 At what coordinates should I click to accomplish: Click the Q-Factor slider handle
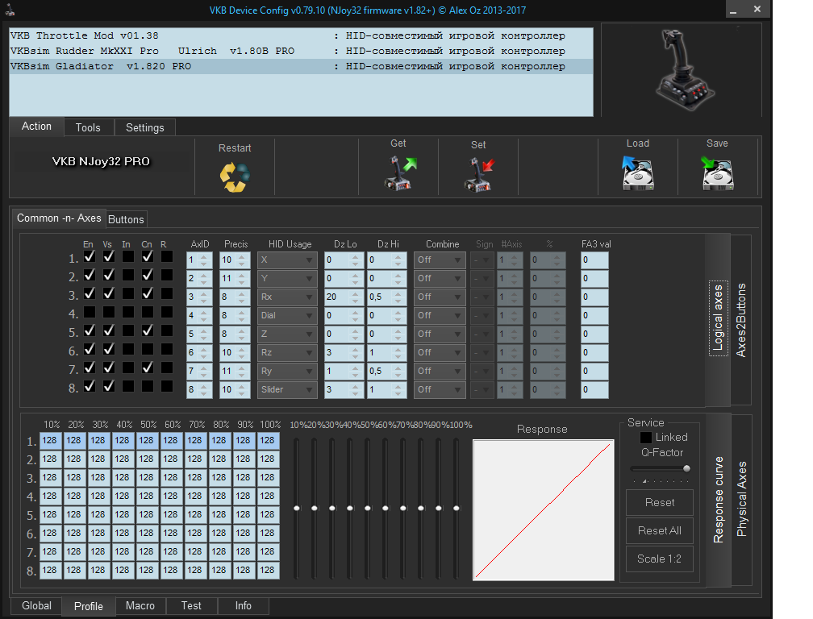[x=686, y=469]
